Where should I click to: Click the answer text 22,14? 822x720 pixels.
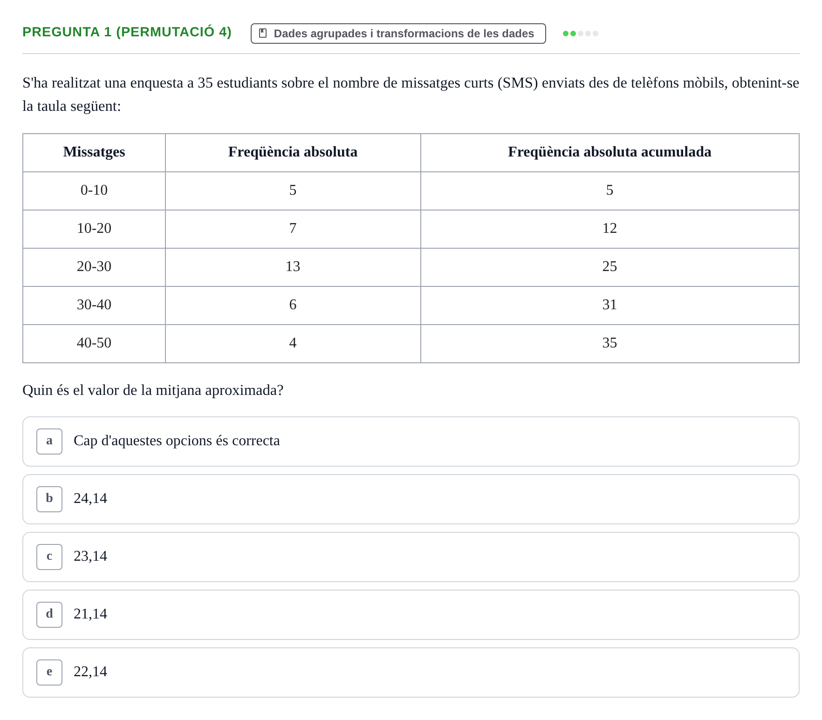click(x=90, y=672)
